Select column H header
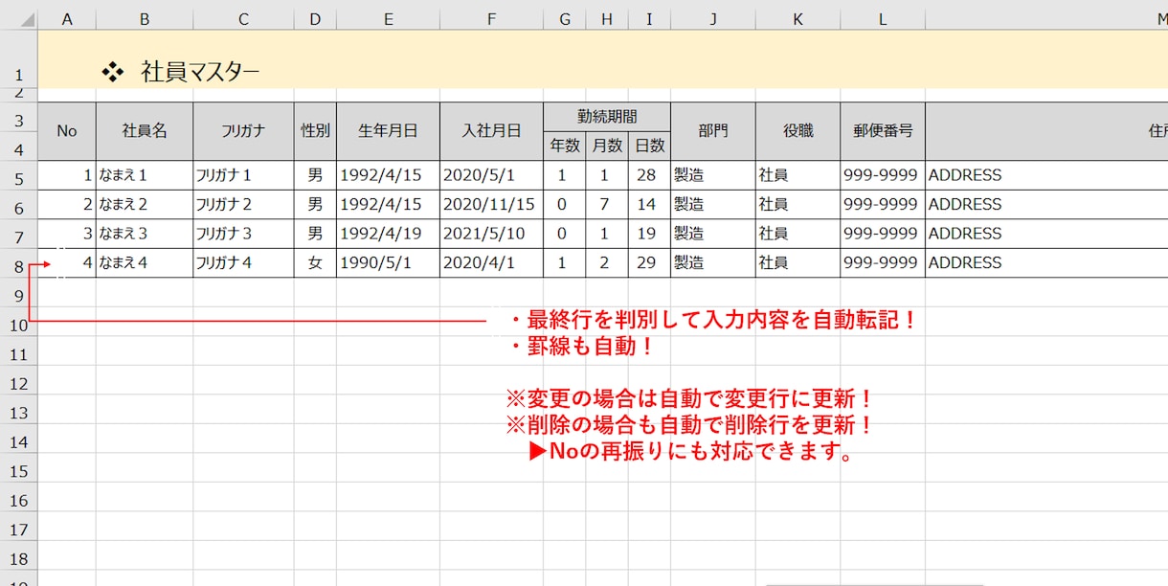The height and width of the screenshot is (586, 1168). pyautogui.click(x=607, y=19)
